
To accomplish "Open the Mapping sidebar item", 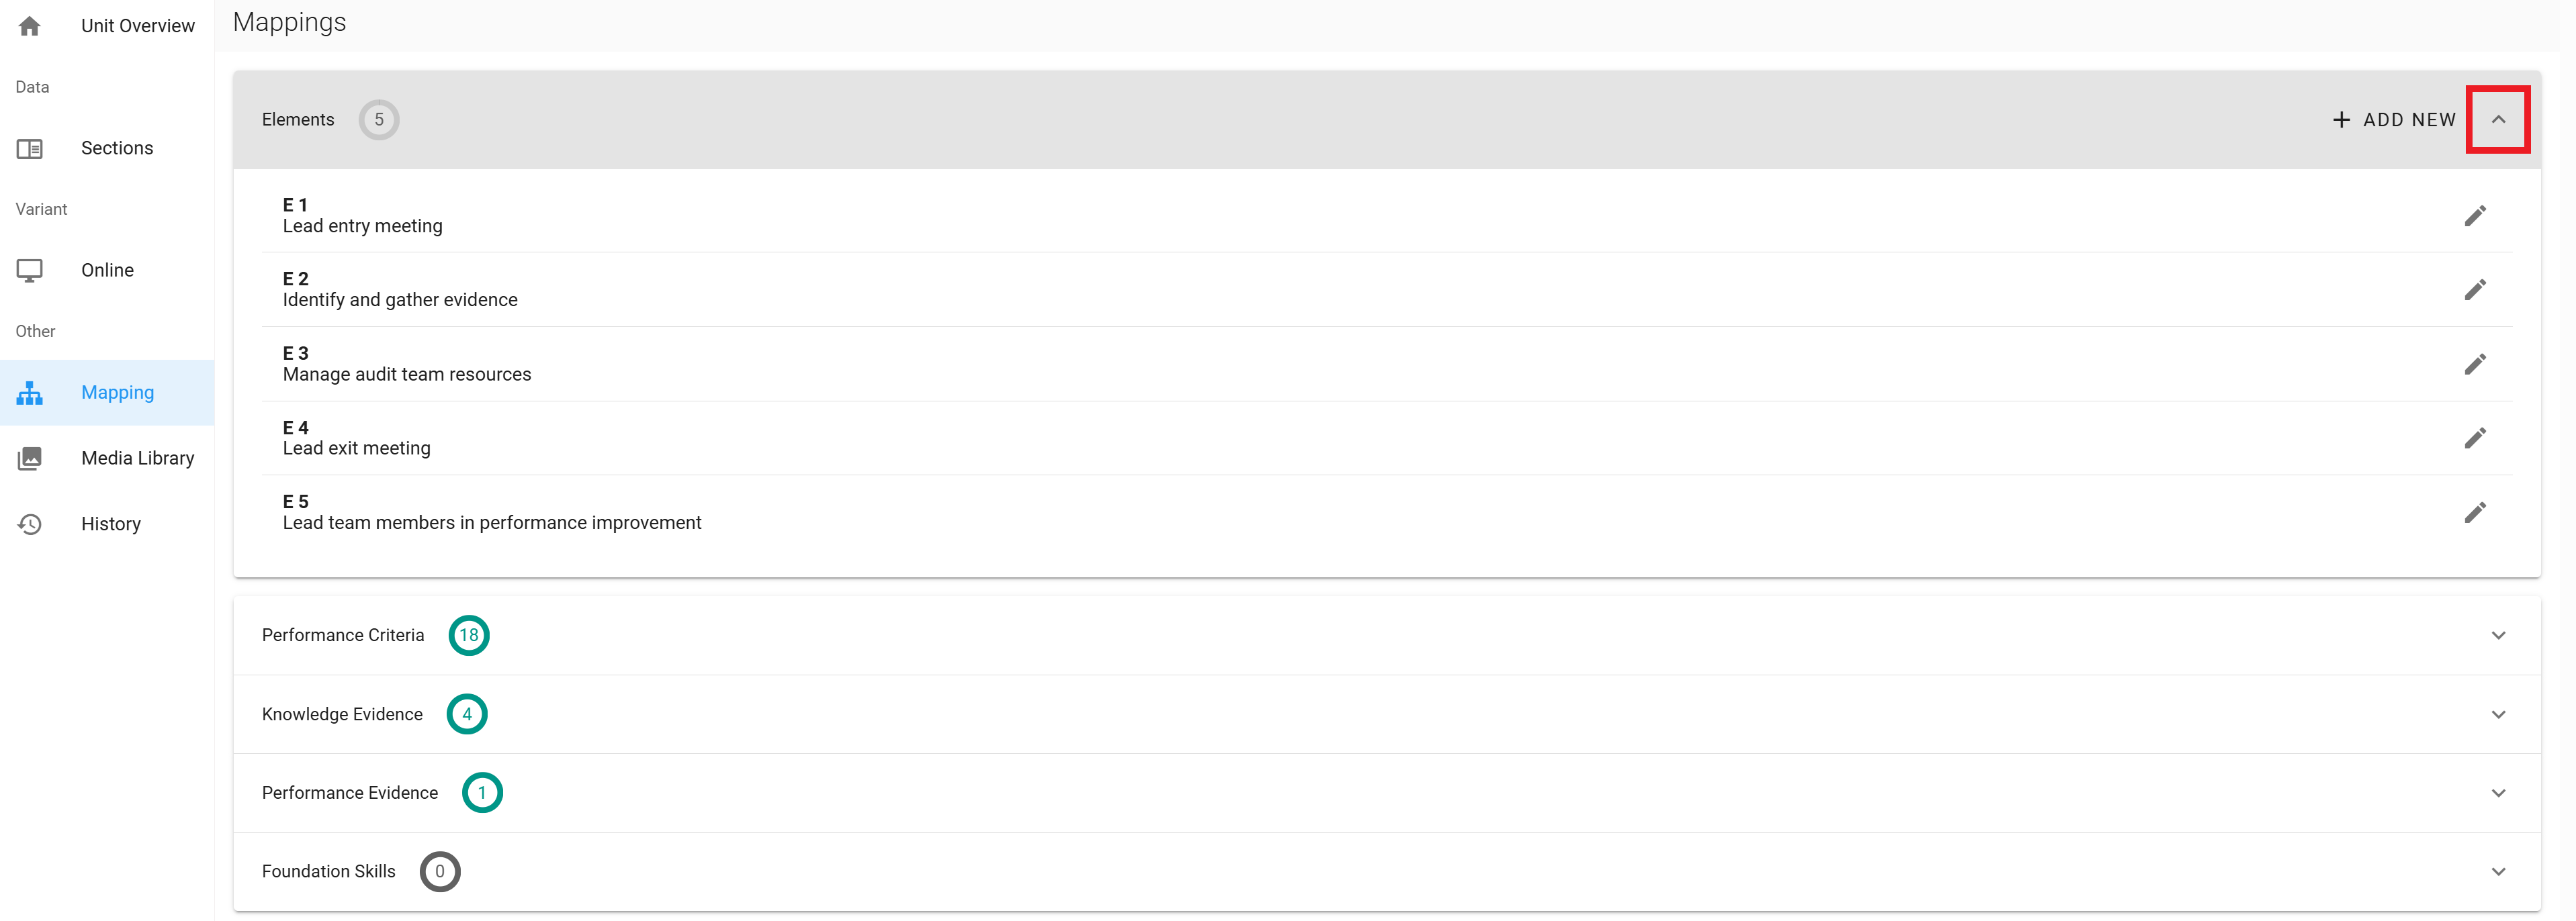I will point(117,393).
